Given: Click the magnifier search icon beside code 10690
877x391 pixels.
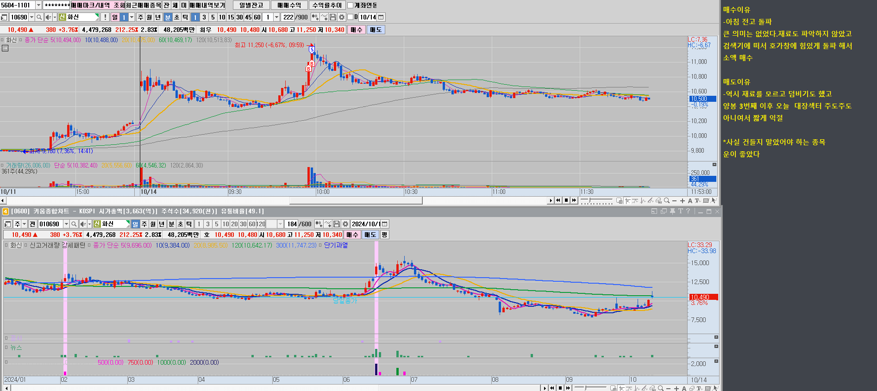Looking at the screenshot, I should (x=39, y=17).
